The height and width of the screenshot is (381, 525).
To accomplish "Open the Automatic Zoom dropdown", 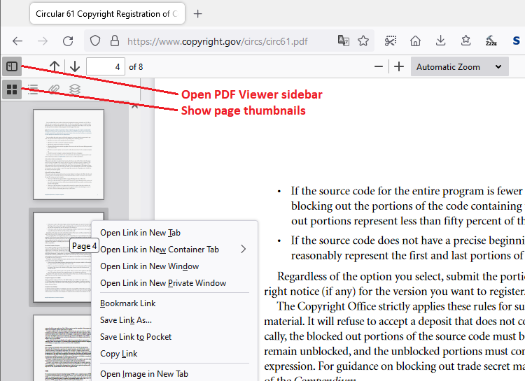I will [x=458, y=67].
